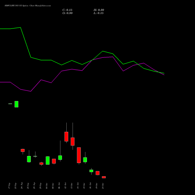Click the 21 Oct date label
This screenshot has width=195, height=195.
pyautogui.click(x=103, y=186)
